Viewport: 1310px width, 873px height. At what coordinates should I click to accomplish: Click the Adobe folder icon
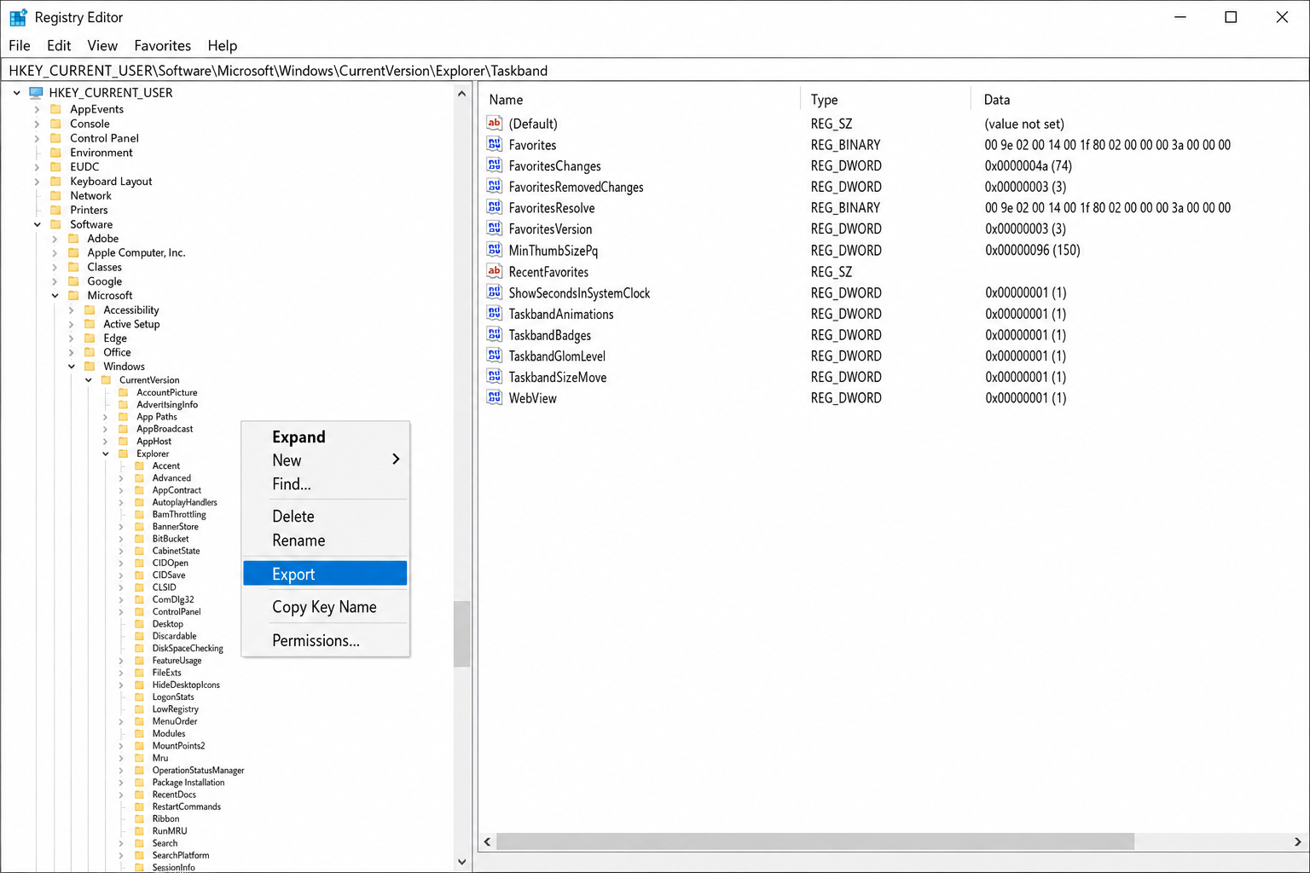click(x=73, y=239)
